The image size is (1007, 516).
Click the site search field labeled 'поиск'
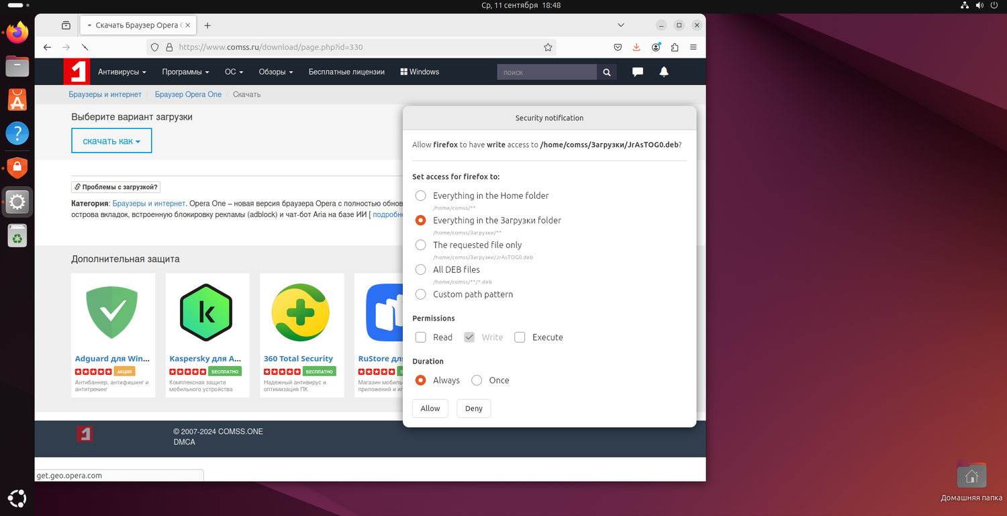(547, 72)
